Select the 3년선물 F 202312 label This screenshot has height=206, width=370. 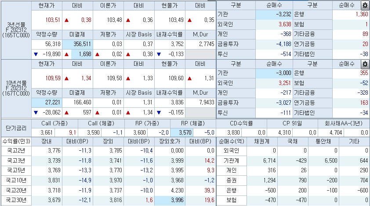pyautogui.click(x=16, y=29)
